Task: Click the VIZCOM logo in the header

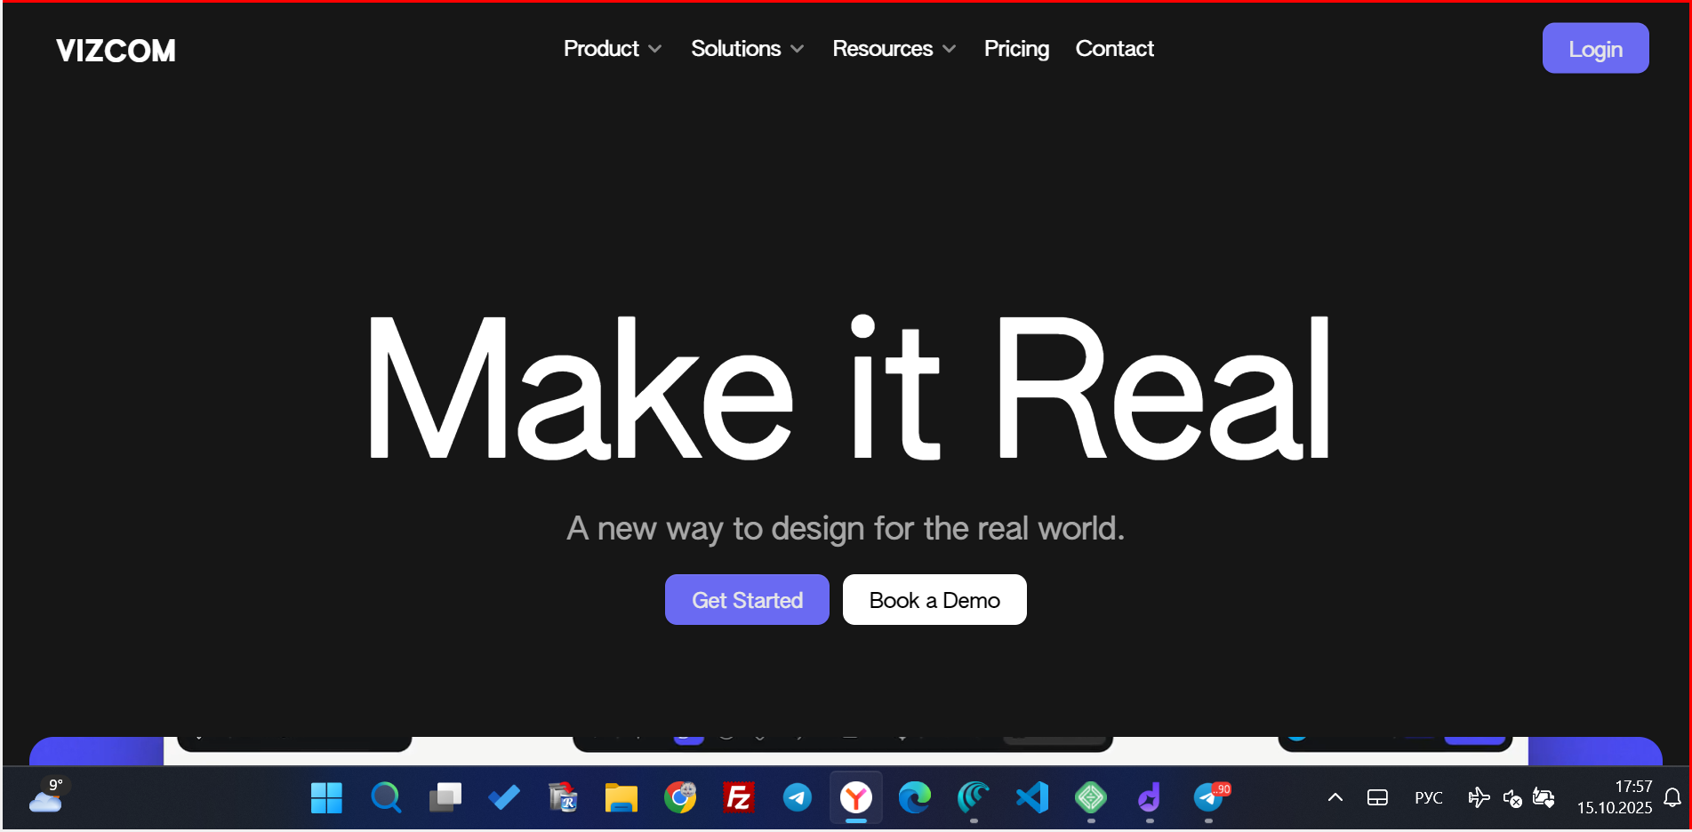Action: [x=116, y=51]
